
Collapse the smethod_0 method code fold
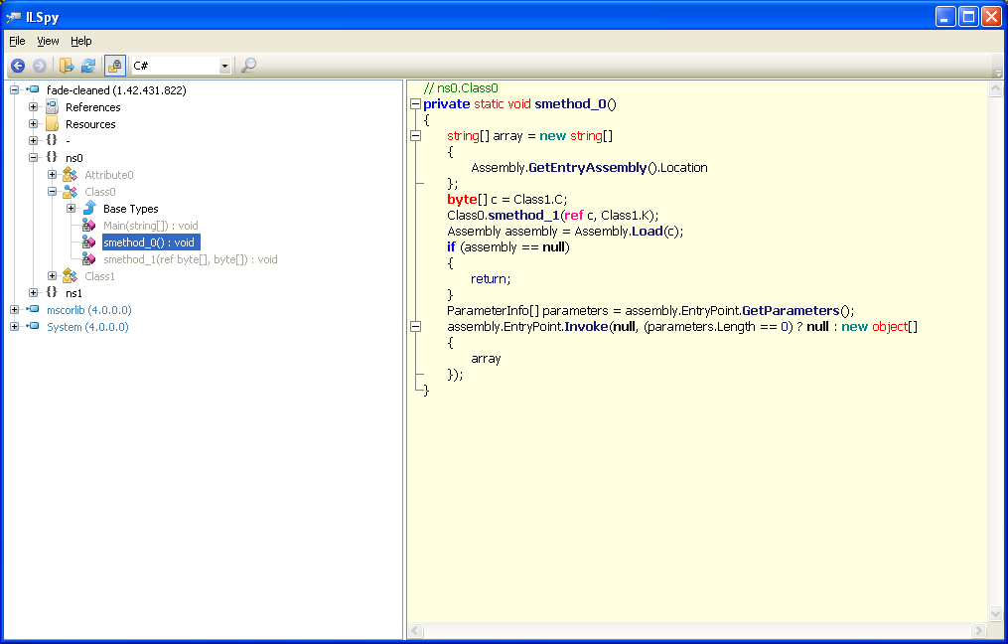coord(415,104)
